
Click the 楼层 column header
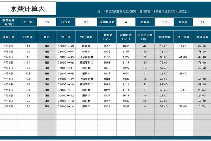point(47,37)
